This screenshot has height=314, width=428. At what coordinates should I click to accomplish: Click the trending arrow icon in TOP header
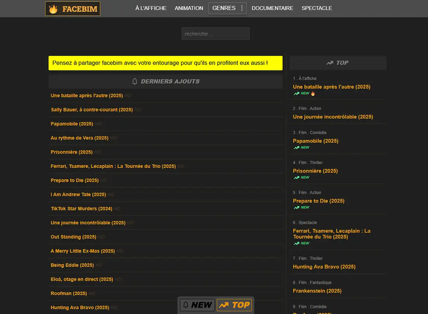(330, 63)
